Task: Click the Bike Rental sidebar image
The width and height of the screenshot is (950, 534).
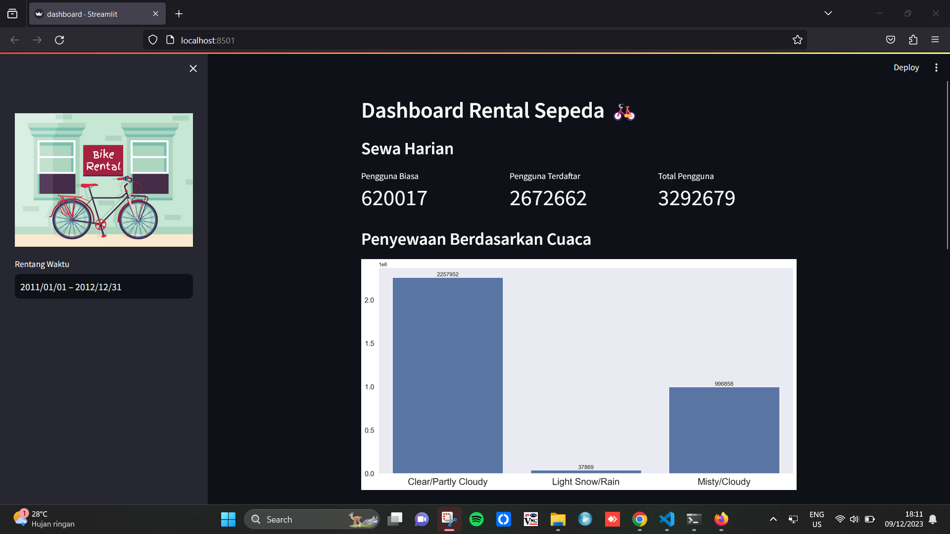Action: pos(104,180)
